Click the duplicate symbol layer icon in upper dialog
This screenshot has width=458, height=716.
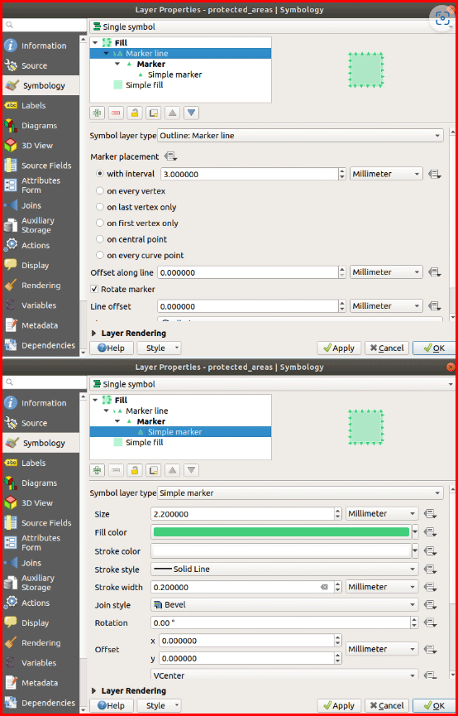pos(153,113)
